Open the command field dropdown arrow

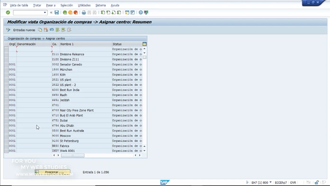tap(45, 13)
